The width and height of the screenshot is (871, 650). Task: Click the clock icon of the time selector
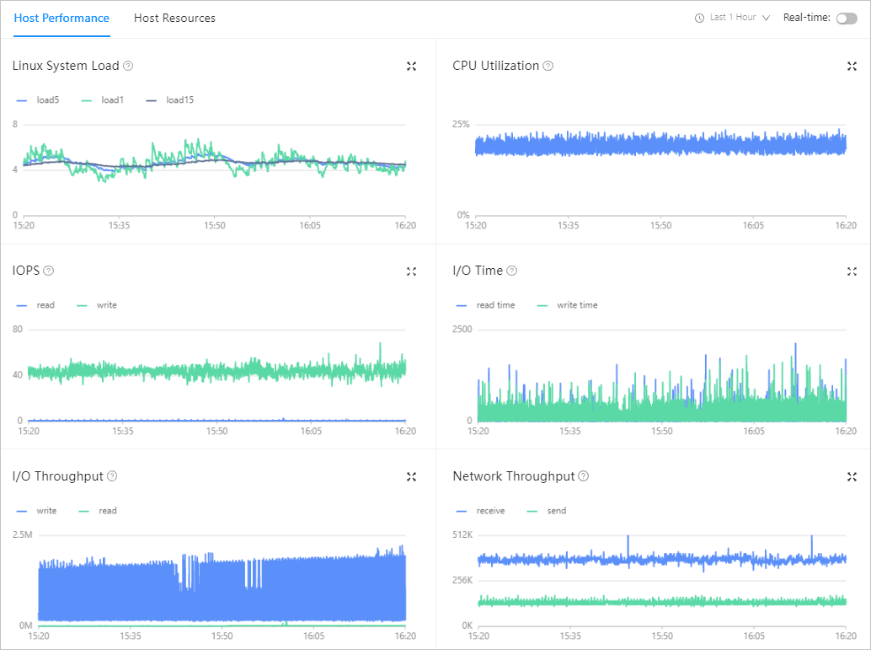click(699, 18)
